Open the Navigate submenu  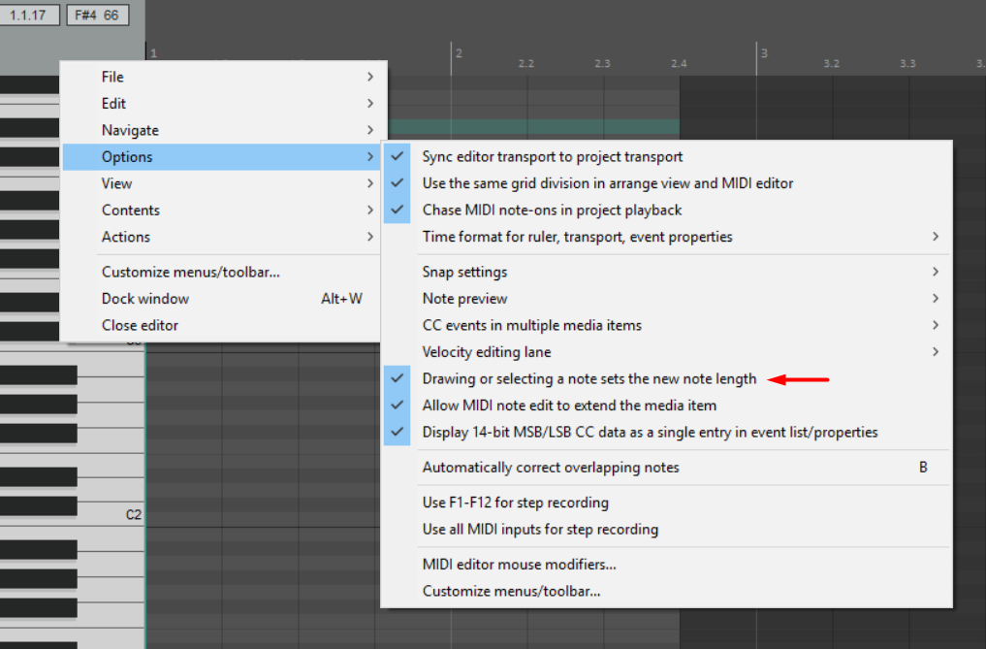click(130, 130)
